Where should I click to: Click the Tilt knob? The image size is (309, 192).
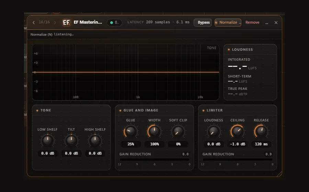tap(71, 141)
